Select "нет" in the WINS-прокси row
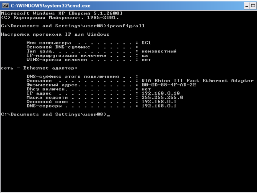Image resolution: width=257 pixels, height=193 pixels. pos(146,60)
